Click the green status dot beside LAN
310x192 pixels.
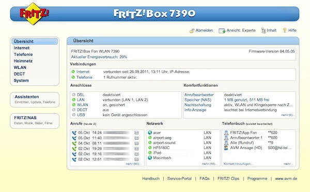click(x=74, y=100)
